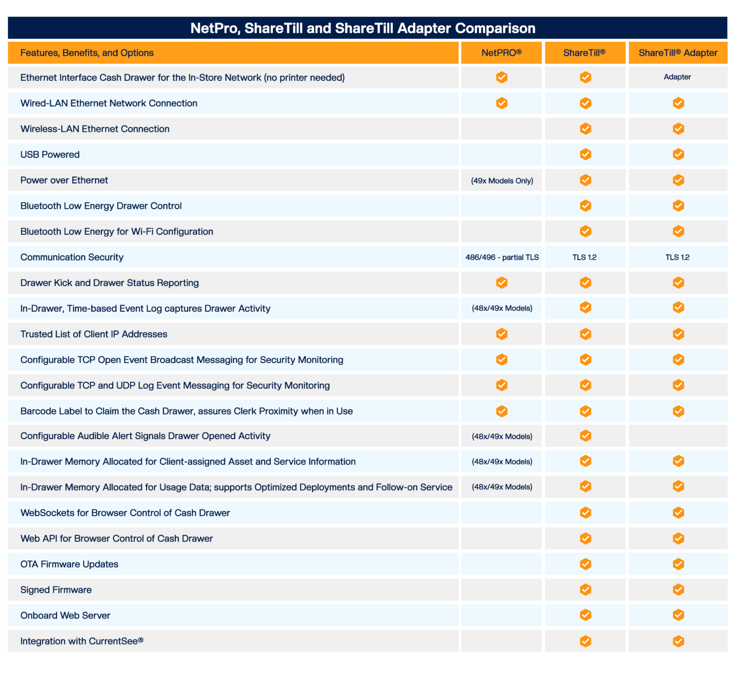This screenshot has width=735, height=683.
Task: Click '(48x/49x Models)' in the Time-based Event Log row
Action: (502, 308)
